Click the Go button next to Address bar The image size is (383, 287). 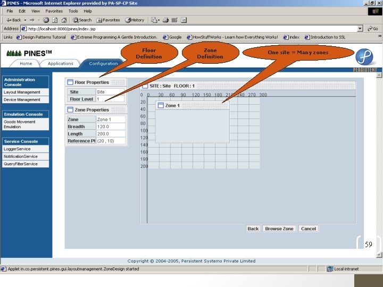click(x=373, y=29)
